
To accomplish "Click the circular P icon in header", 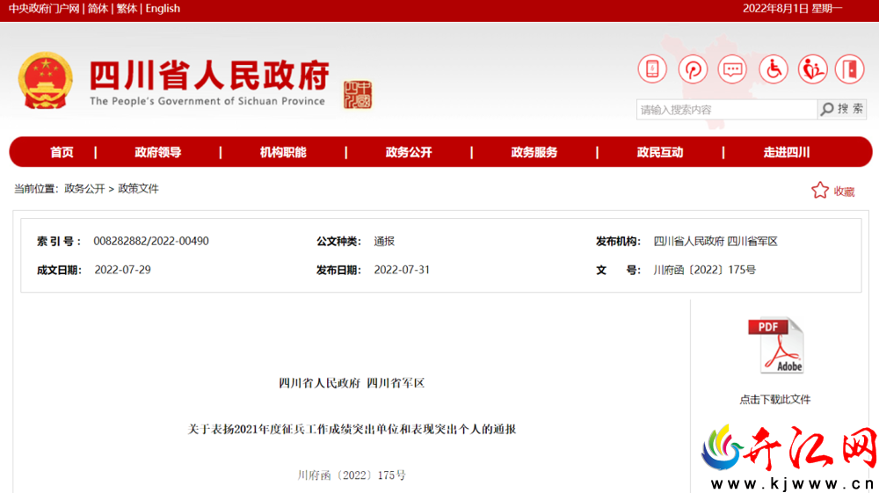I will [x=693, y=69].
